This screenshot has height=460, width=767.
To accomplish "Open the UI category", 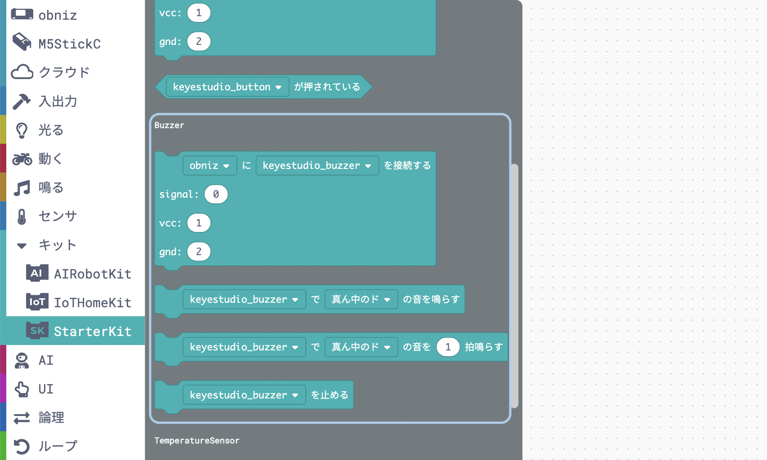I will point(44,389).
